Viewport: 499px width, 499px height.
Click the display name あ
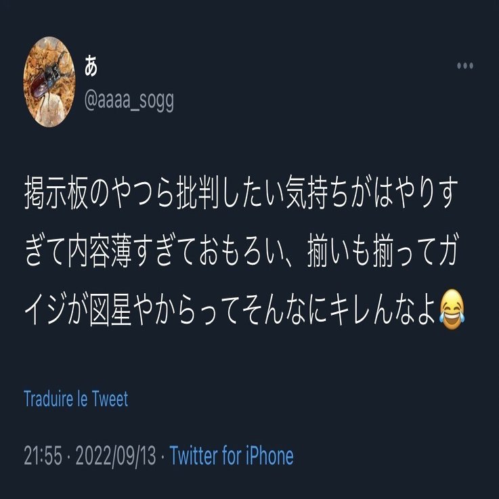tap(91, 66)
